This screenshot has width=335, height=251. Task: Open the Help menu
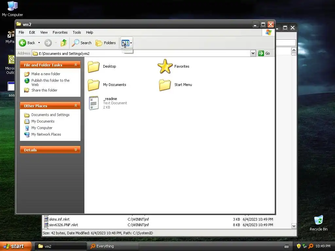(90, 32)
